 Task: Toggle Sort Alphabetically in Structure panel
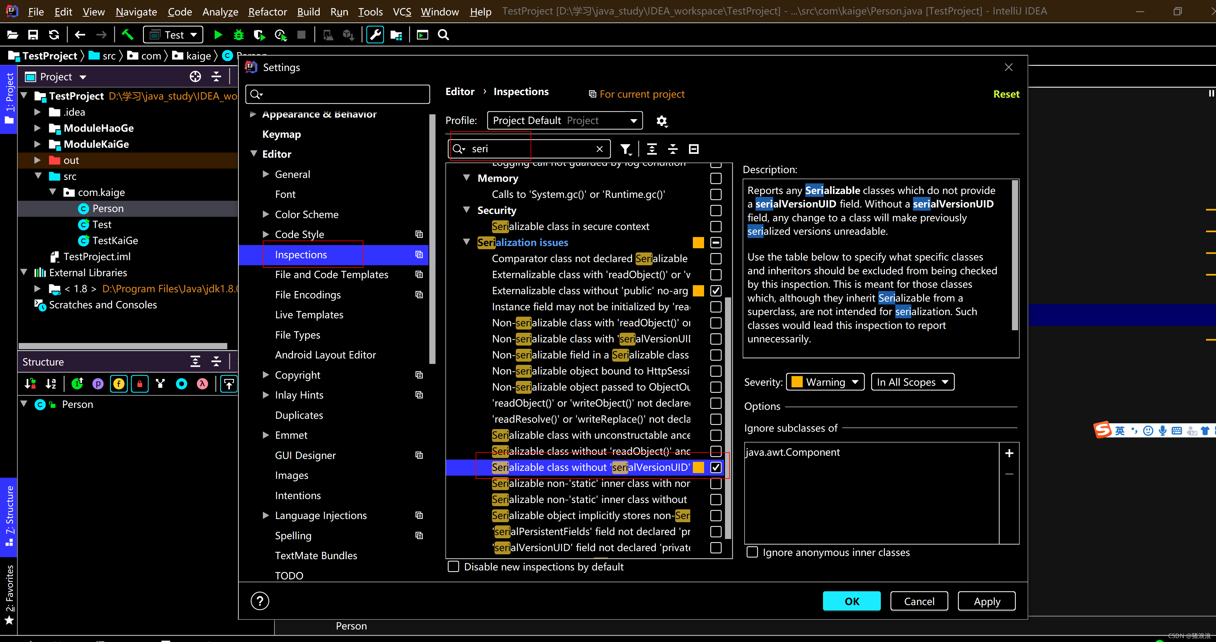coord(51,384)
